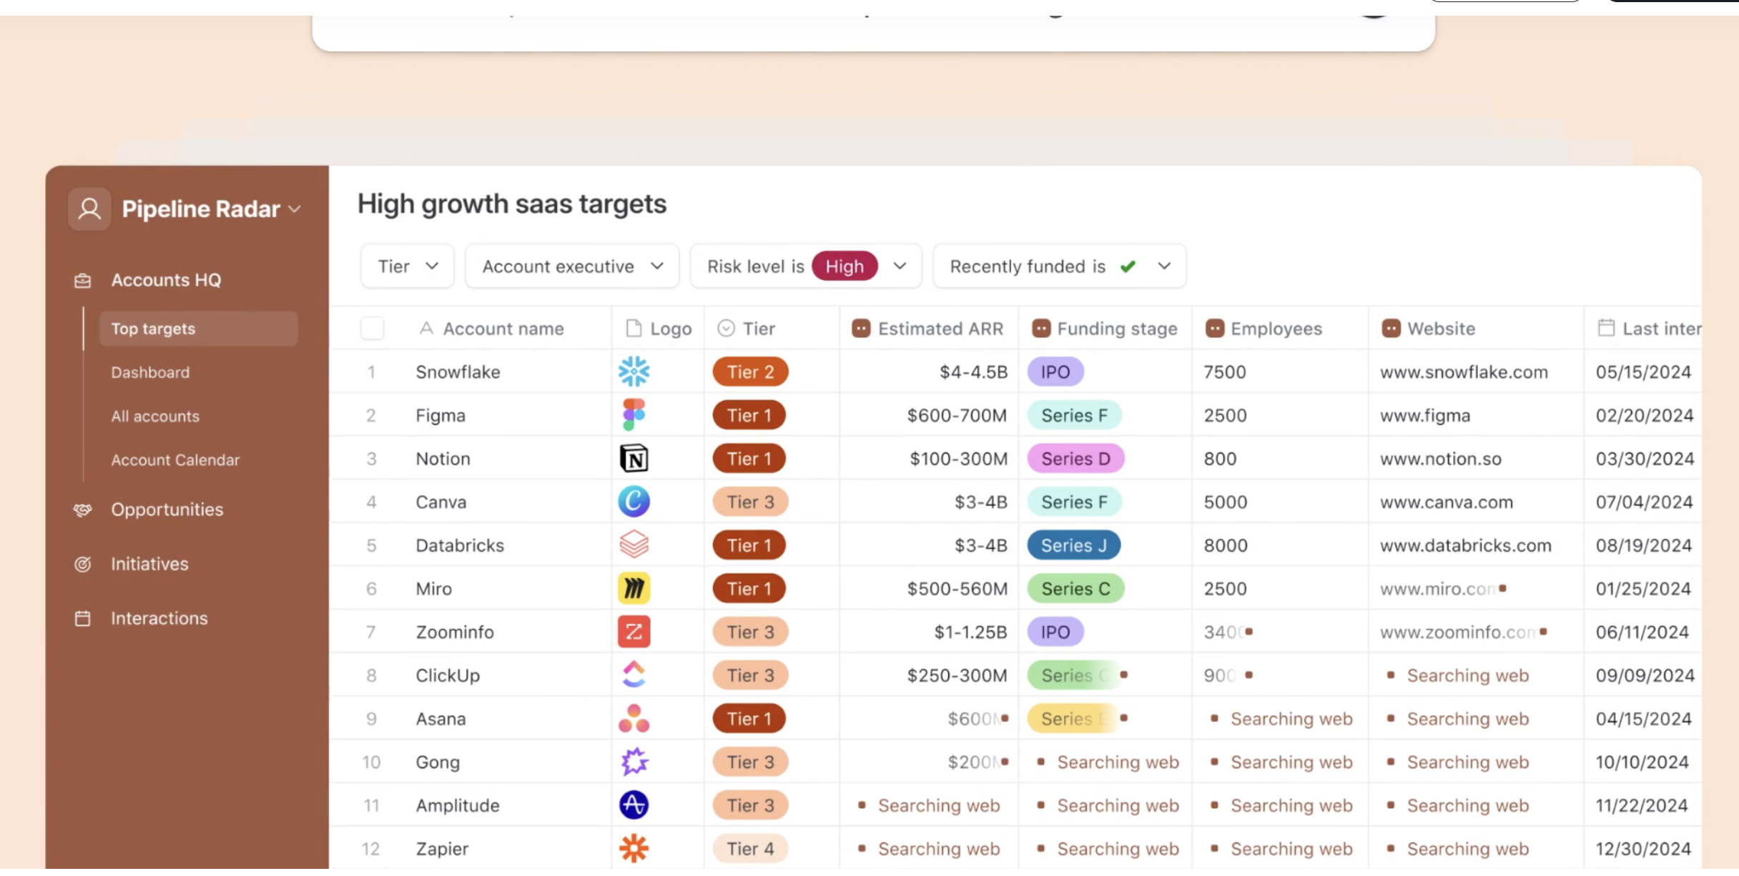The width and height of the screenshot is (1739, 876).
Task: Open www.databricks.com website link
Action: tap(1465, 546)
